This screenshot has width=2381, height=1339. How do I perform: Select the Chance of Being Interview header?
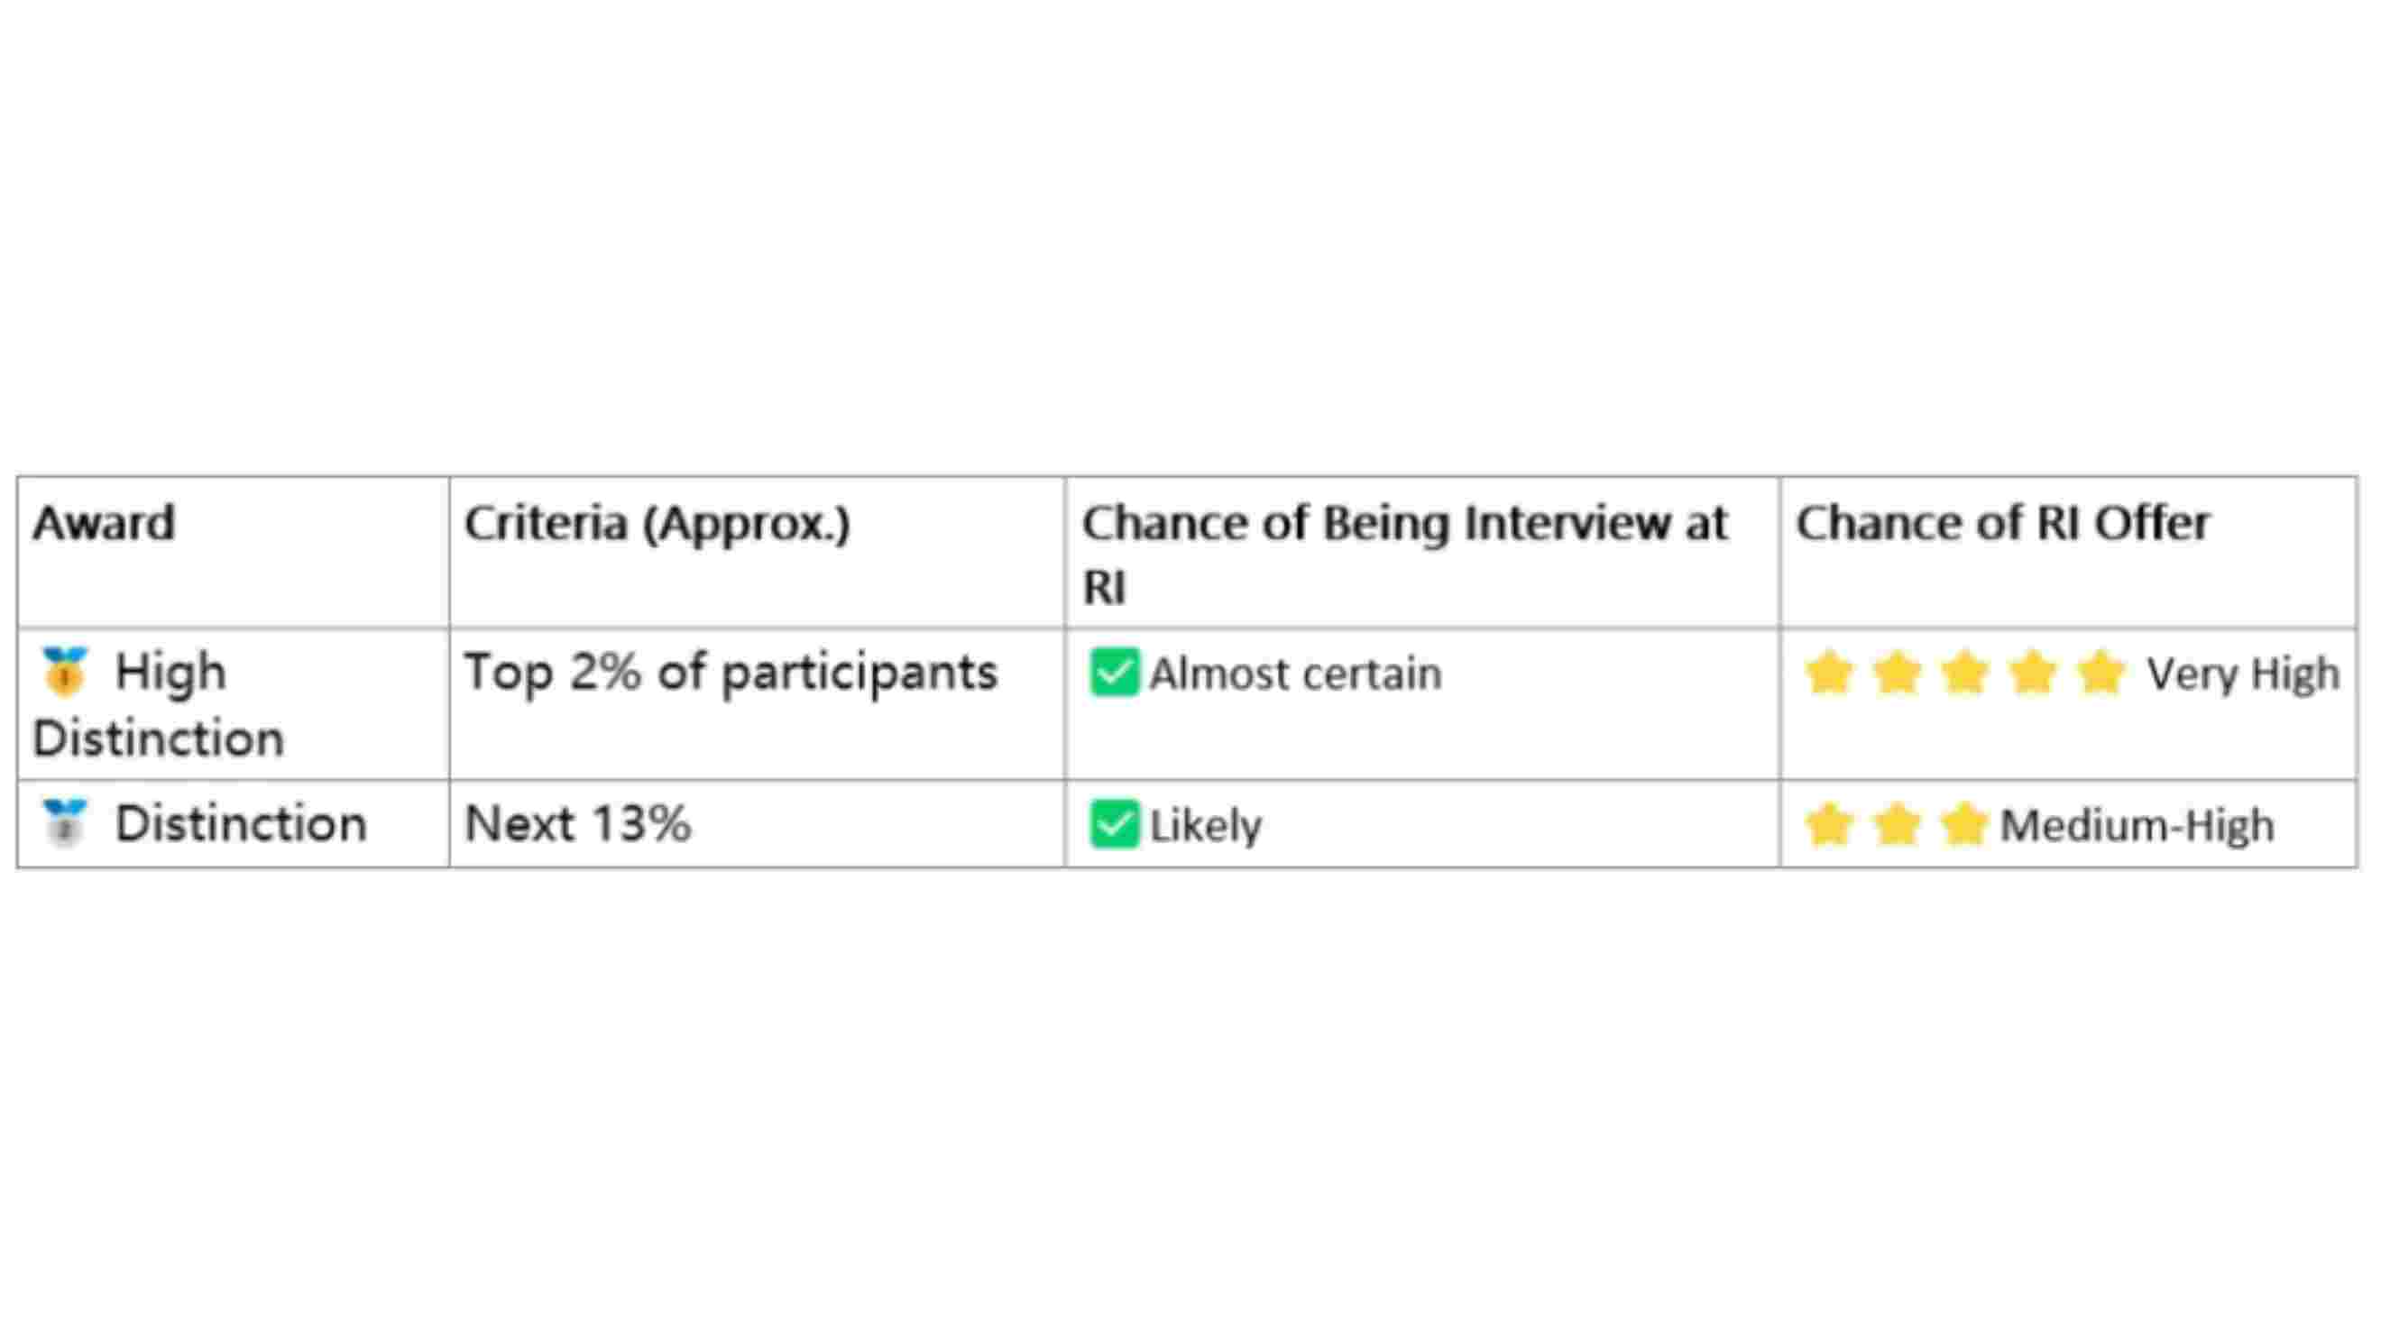click(x=1405, y=555)
